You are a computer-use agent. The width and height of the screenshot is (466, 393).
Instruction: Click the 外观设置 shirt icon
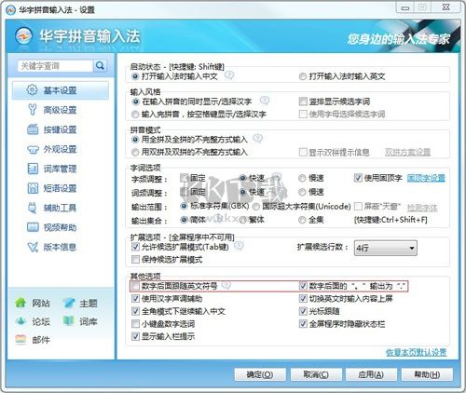[x=33, y=149]
